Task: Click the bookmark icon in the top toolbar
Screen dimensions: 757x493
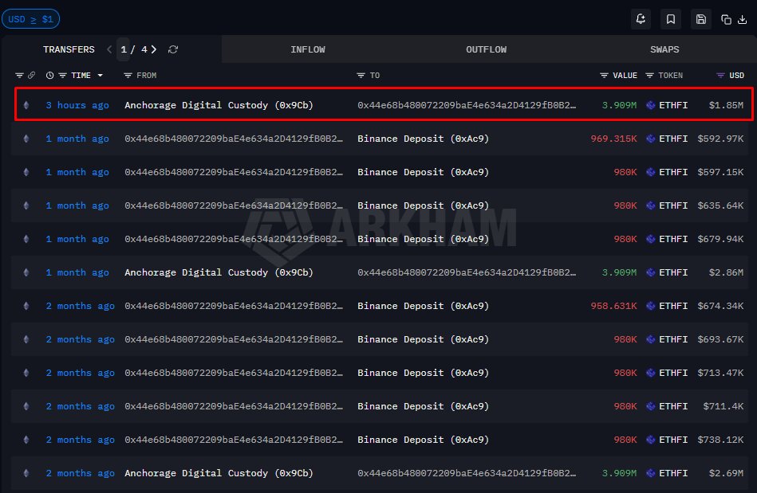Action: point(671,19)
